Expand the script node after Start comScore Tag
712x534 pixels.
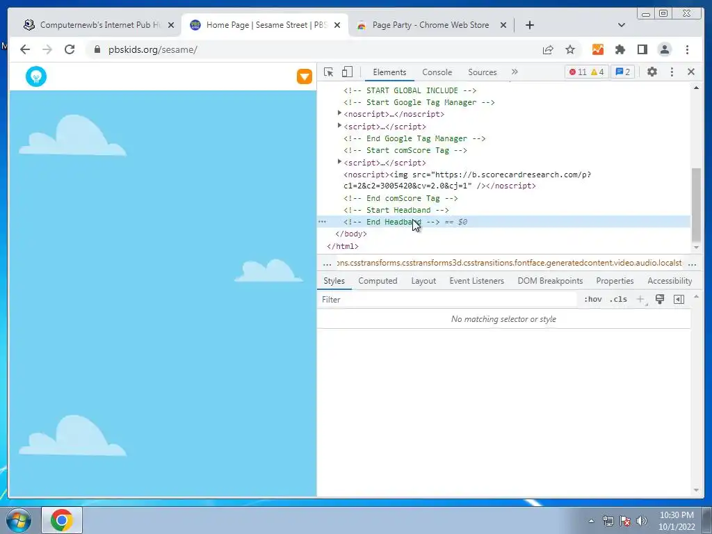(339, 161)
